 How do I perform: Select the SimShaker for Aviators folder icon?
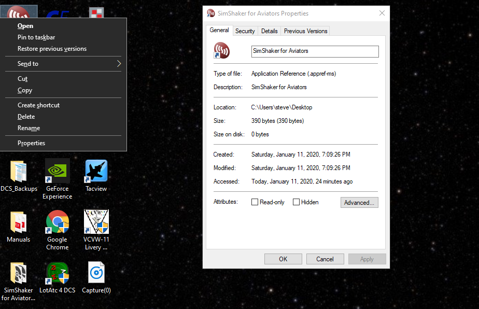coord(18,273)
